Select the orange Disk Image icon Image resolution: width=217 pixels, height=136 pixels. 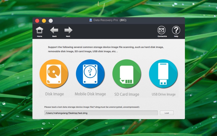pos(54,74)
